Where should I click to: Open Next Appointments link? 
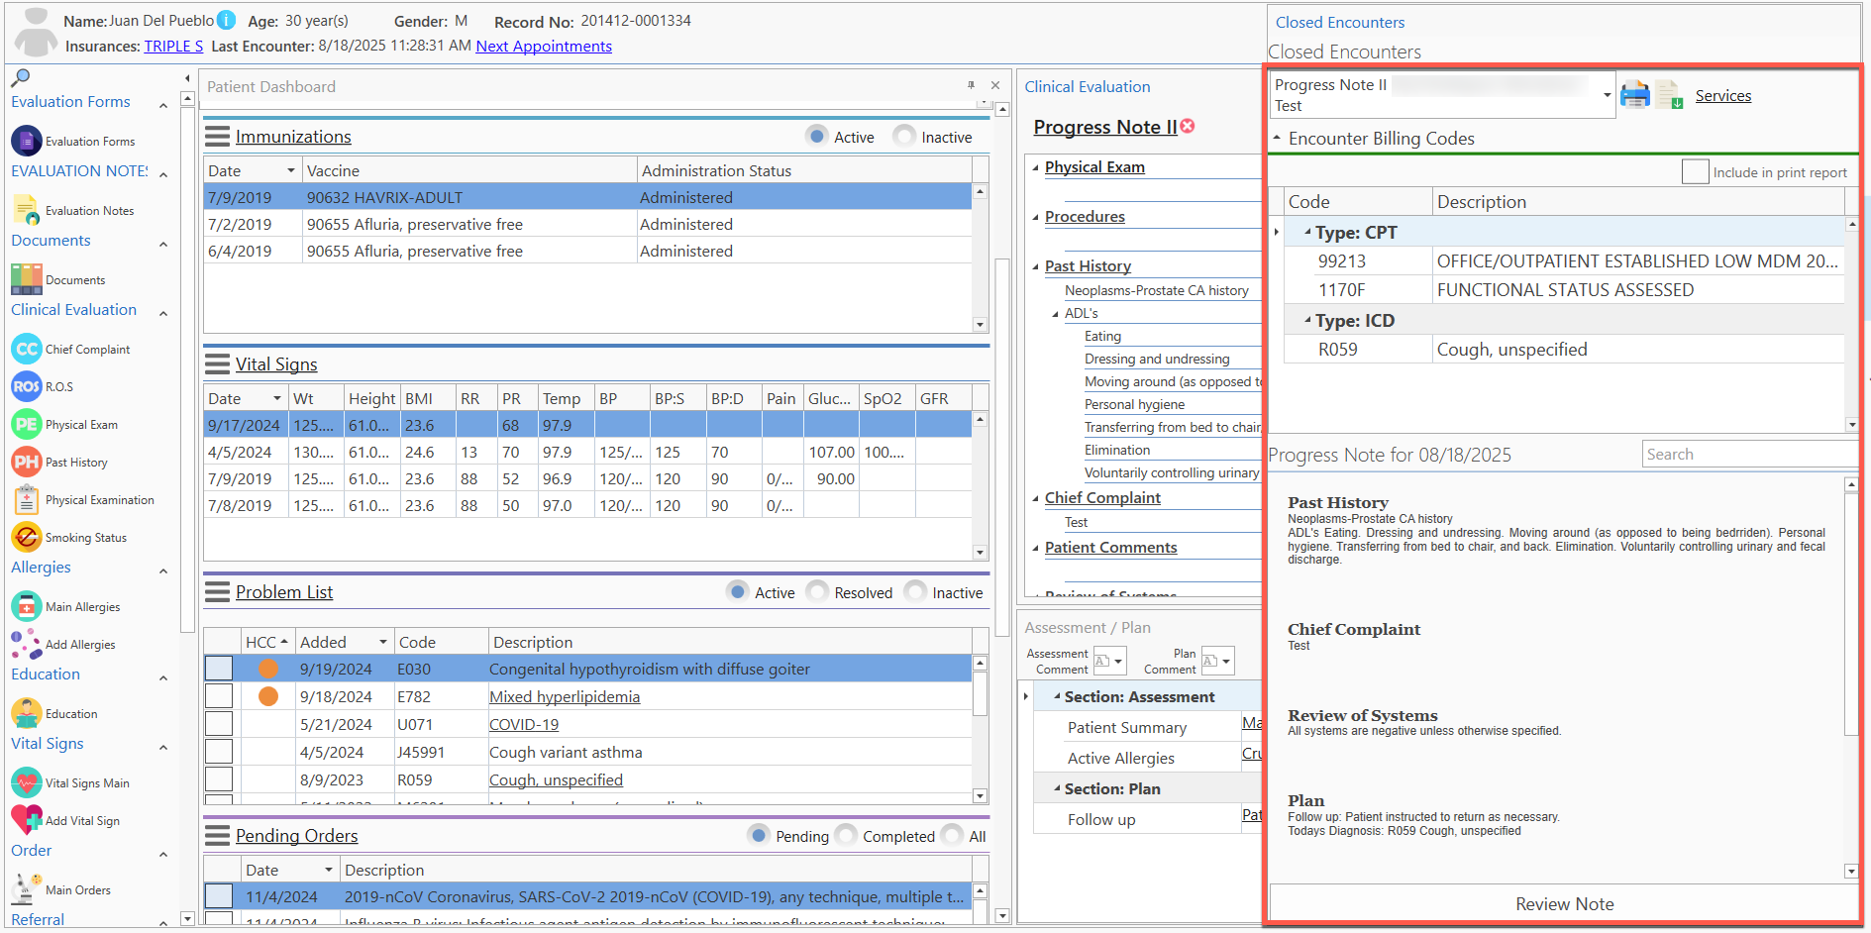coord(544,46)
